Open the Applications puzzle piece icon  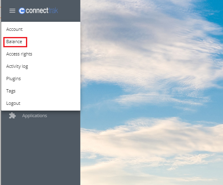click(12, 116)
